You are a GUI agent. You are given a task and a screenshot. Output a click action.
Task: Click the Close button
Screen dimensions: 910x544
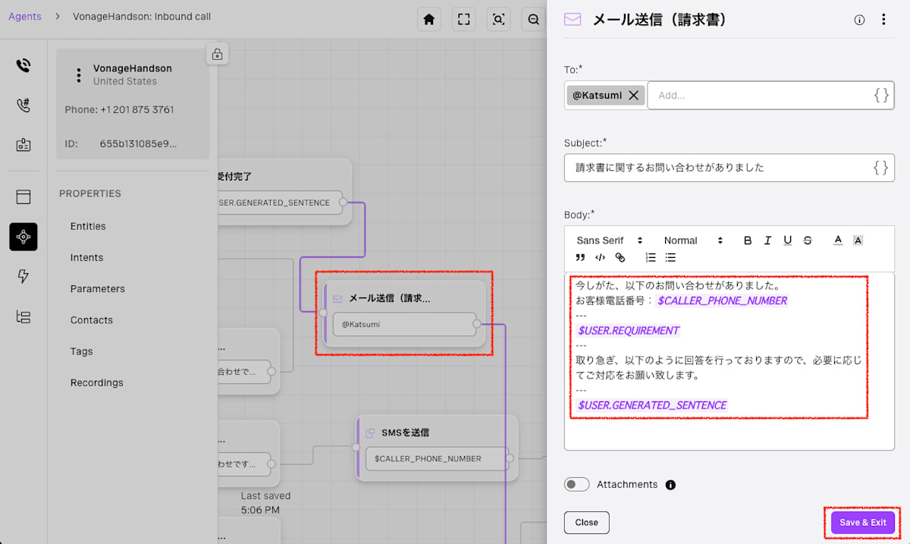tap(586, 523)
